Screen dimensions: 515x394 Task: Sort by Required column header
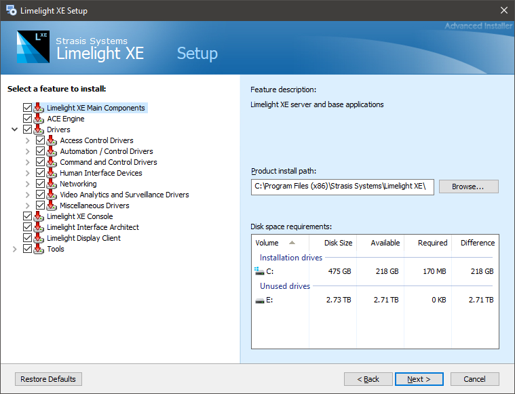(427, 243)
